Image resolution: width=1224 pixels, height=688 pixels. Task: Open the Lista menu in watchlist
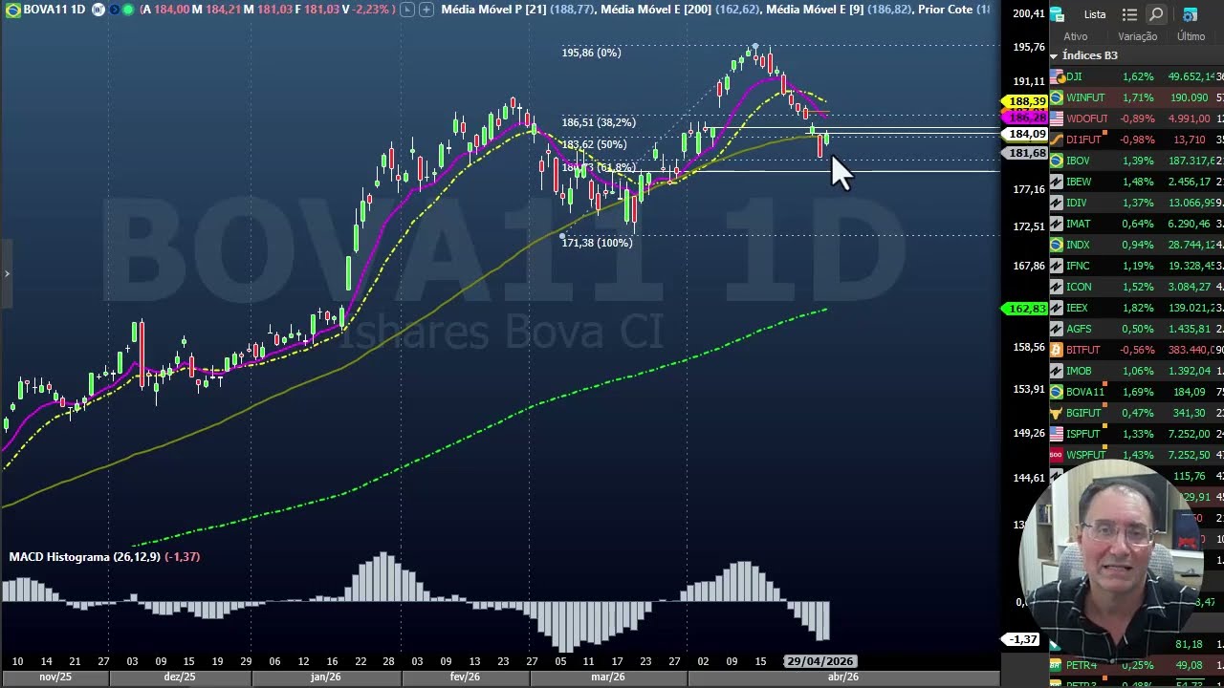pyautogui.click(x=1095, y=14)
